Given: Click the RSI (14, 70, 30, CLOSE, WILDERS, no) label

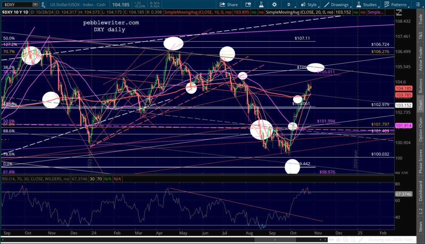Looking at the screenshot, I should tap(36, 179).
